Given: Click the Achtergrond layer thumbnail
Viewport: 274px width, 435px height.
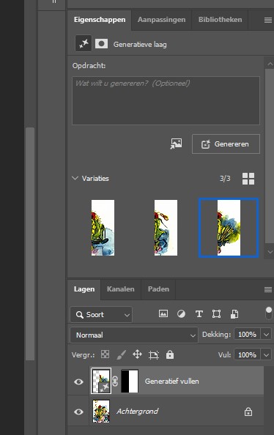Looking at the screenshot, I should point(101,411).
